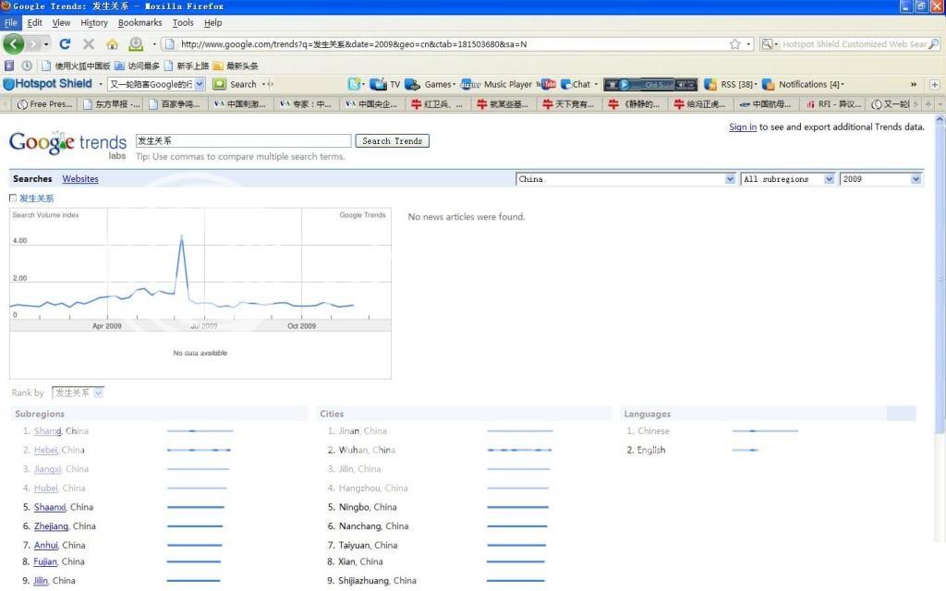Bookmark this page with the star icon

pos(734,43)
